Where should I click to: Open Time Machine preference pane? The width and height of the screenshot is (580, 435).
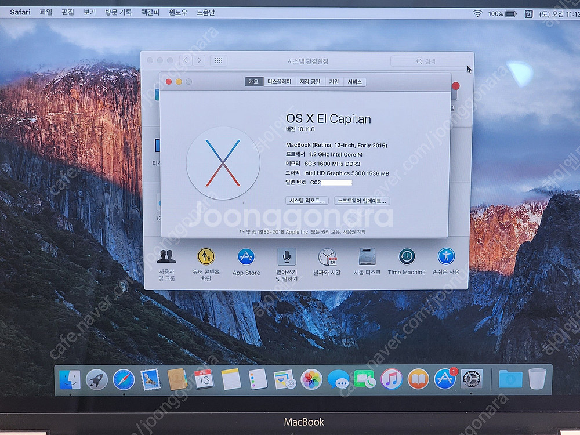point(407,262)
